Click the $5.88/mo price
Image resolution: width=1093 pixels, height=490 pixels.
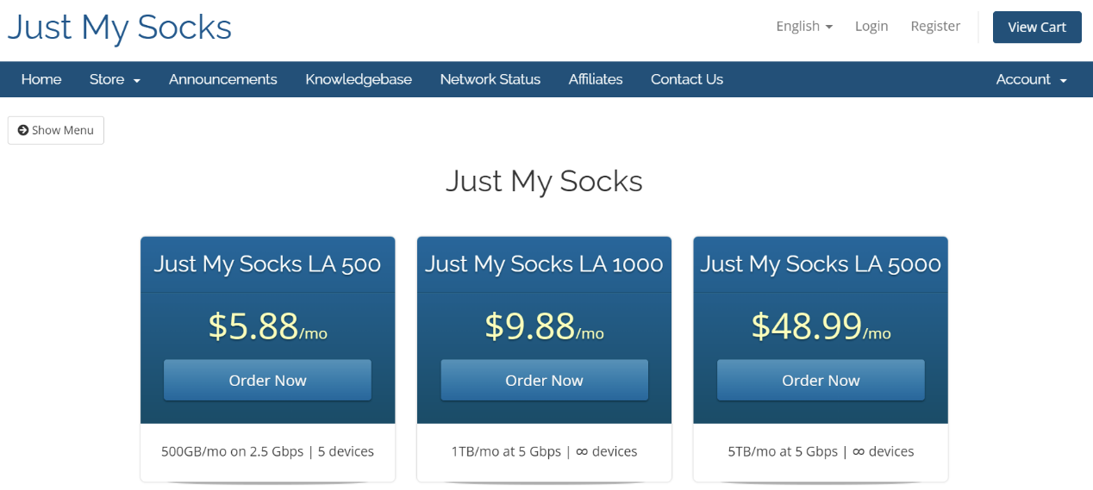coord(267,326)
